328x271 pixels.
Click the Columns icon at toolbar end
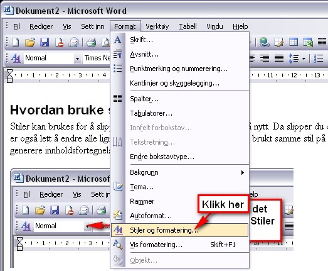[322, 42]
